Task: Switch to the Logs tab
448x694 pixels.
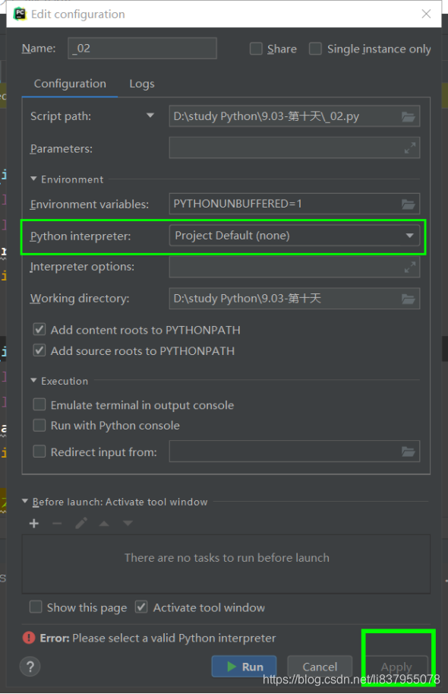Action: click(141, 84)
